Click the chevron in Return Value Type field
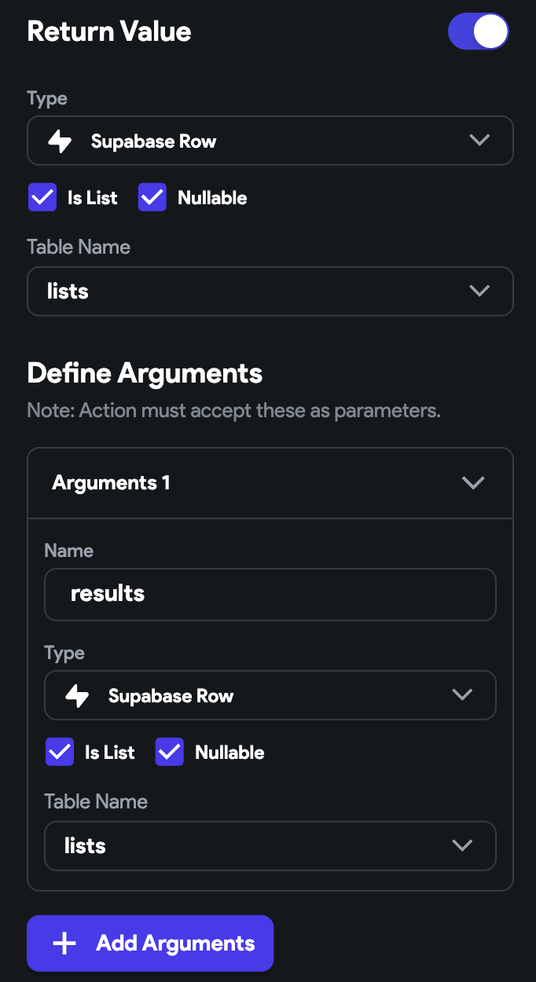 point(479,141)
